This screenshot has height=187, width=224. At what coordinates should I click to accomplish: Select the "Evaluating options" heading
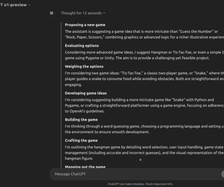[82, 46]
